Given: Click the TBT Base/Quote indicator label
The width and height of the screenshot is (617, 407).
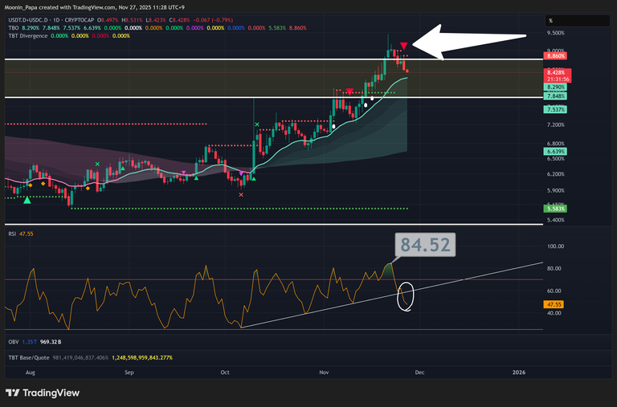Looking at the screenshot, I should coord(29,356).
